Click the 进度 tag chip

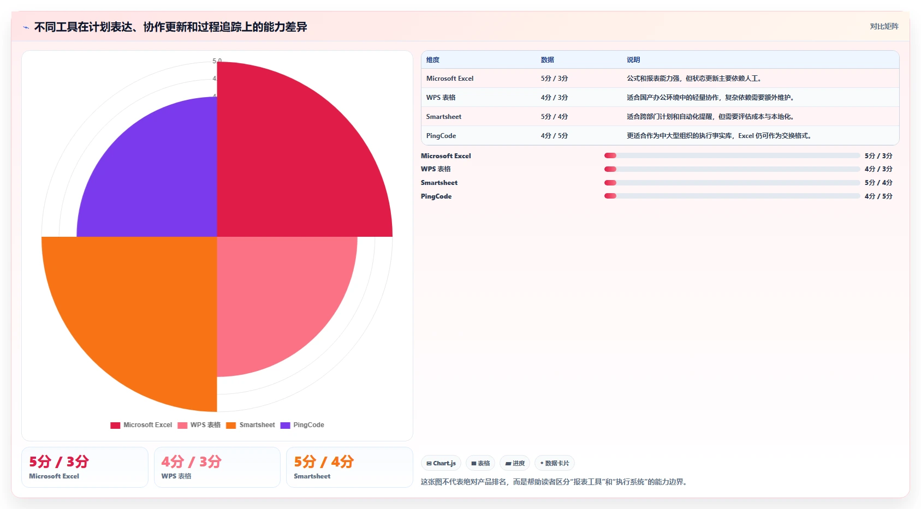515,463
